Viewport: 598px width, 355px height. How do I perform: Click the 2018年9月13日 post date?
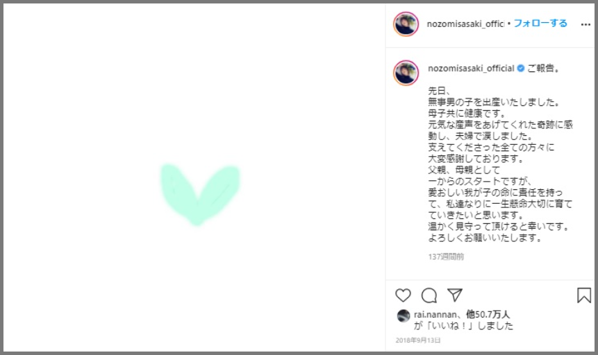[x=418, y=340]
